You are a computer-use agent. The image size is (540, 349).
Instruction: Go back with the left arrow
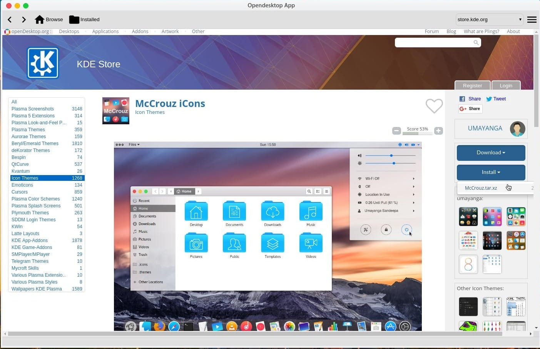(x=10, y=20)
